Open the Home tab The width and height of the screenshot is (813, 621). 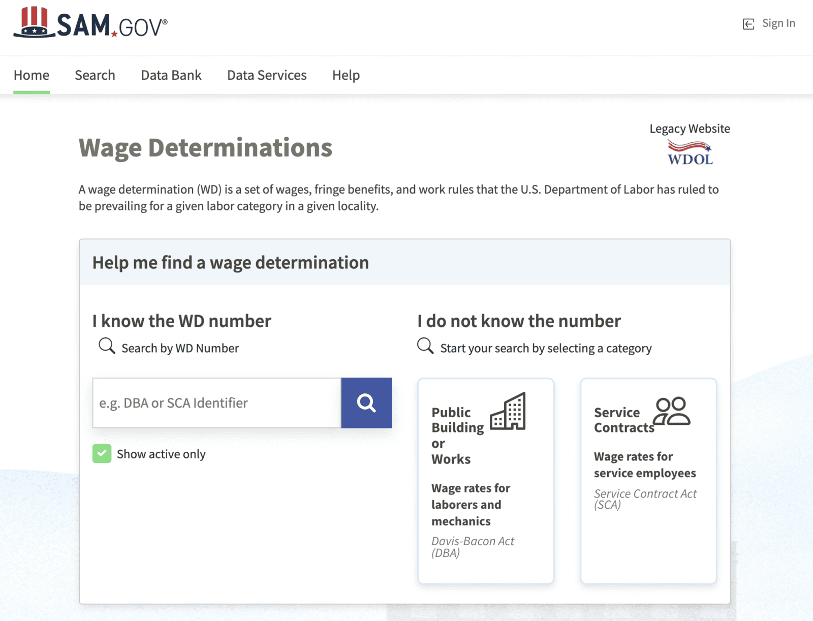(32, 75)
